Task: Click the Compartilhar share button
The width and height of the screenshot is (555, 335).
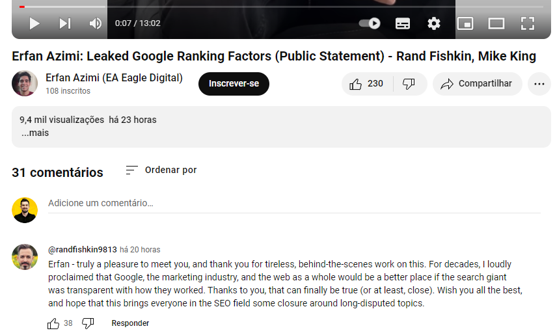Action: click(x=477, y=84)
